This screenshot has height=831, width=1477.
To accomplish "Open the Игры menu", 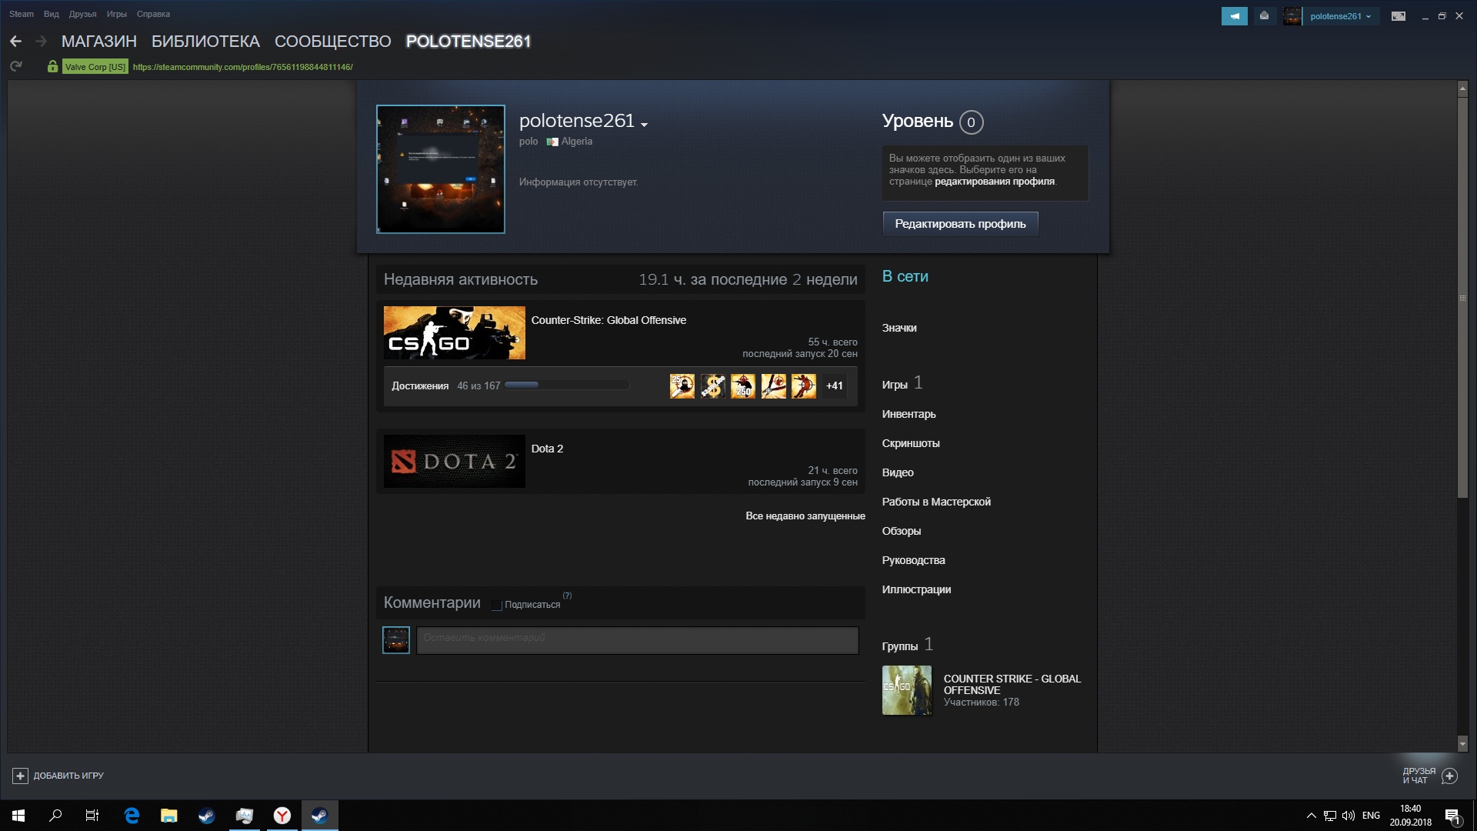I will click(117, 14).
